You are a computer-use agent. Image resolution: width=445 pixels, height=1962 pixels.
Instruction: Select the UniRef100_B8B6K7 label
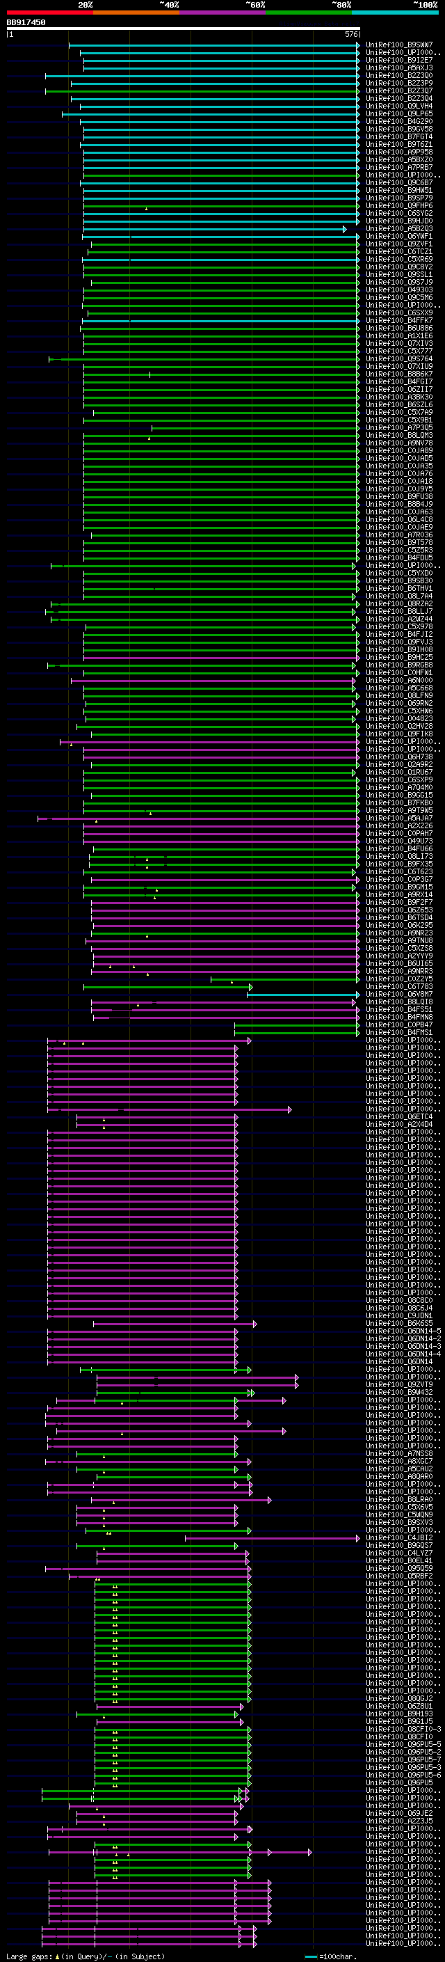coord(399,374)
